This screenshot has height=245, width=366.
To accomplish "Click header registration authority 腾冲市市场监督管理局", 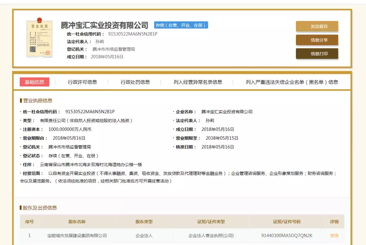I will pyautogui.click(x=114, y=49).
